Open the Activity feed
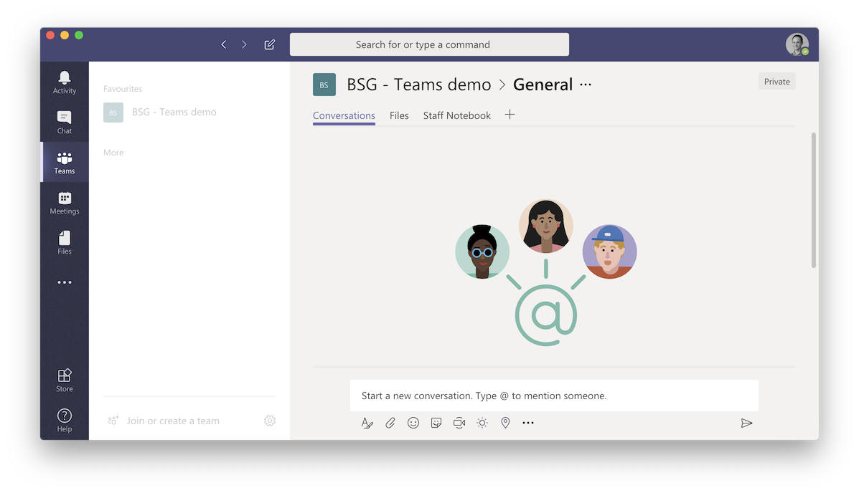Image resolution: width=859 pixels, height=493 pixels. click(x=64, y=82)
